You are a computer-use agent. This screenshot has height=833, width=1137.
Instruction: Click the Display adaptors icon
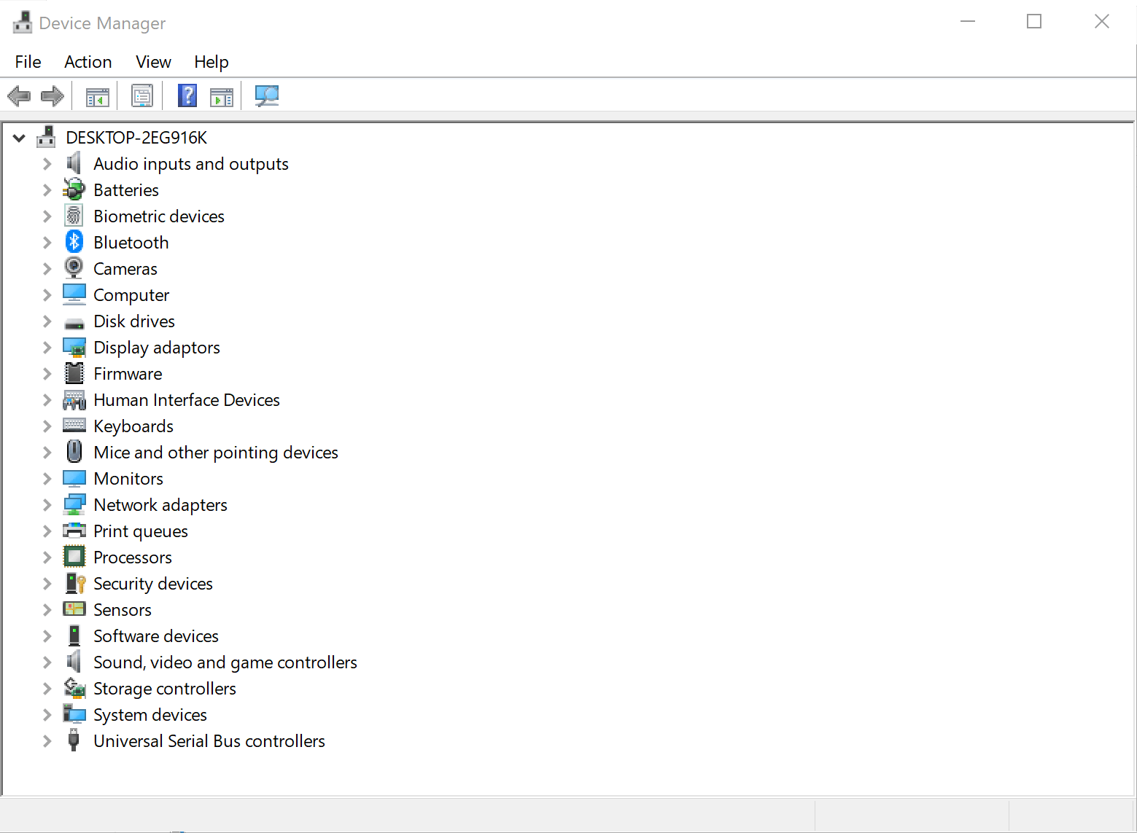pos(74,347)
